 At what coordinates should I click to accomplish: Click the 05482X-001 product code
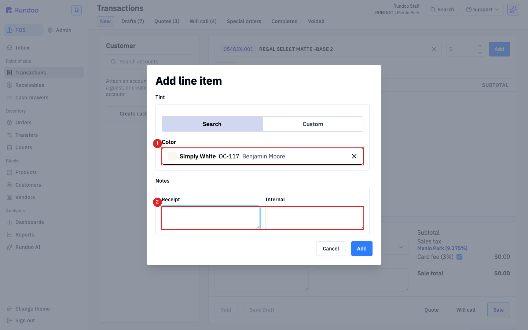[x=238, y=49]
